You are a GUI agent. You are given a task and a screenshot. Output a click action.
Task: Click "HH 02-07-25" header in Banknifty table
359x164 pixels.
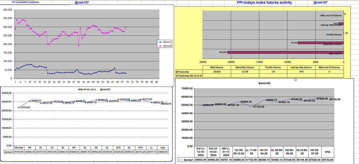coord(315,152)
